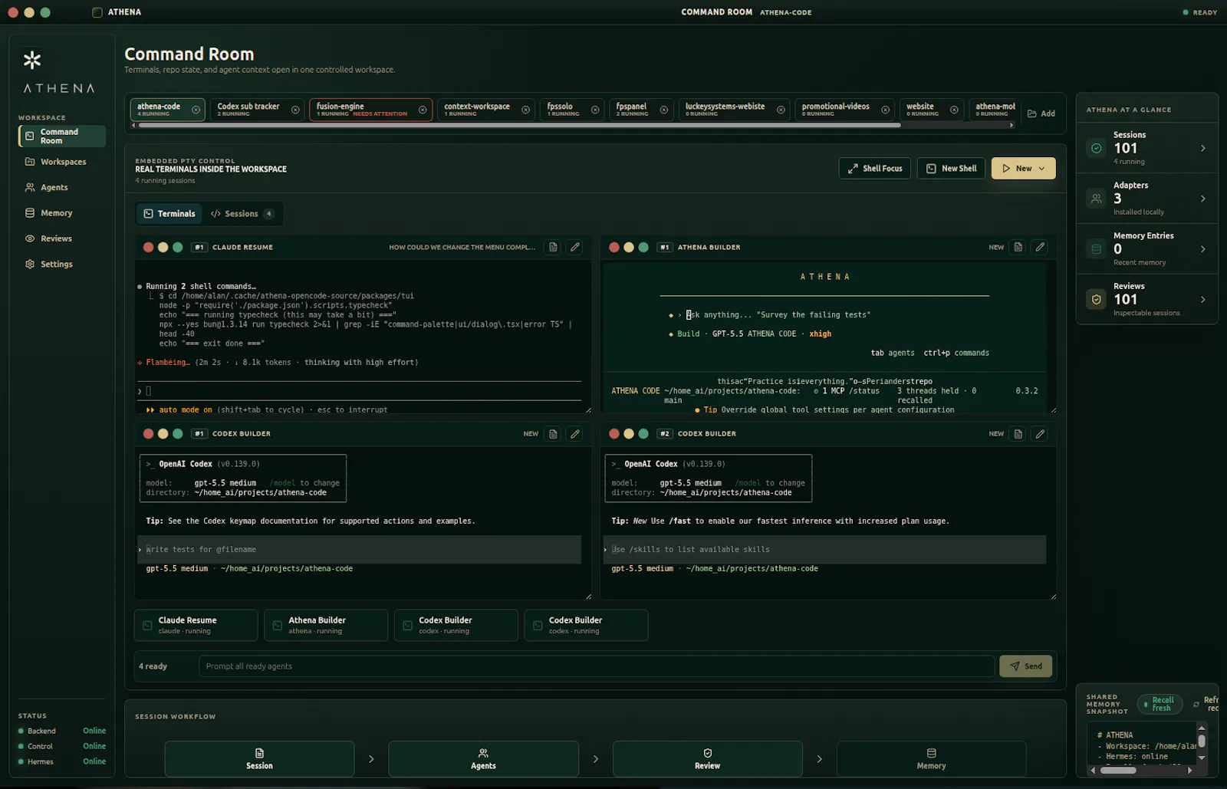Send prompt to all ready agents
Screen dimensions: 1227x789
coord(1026,666)
